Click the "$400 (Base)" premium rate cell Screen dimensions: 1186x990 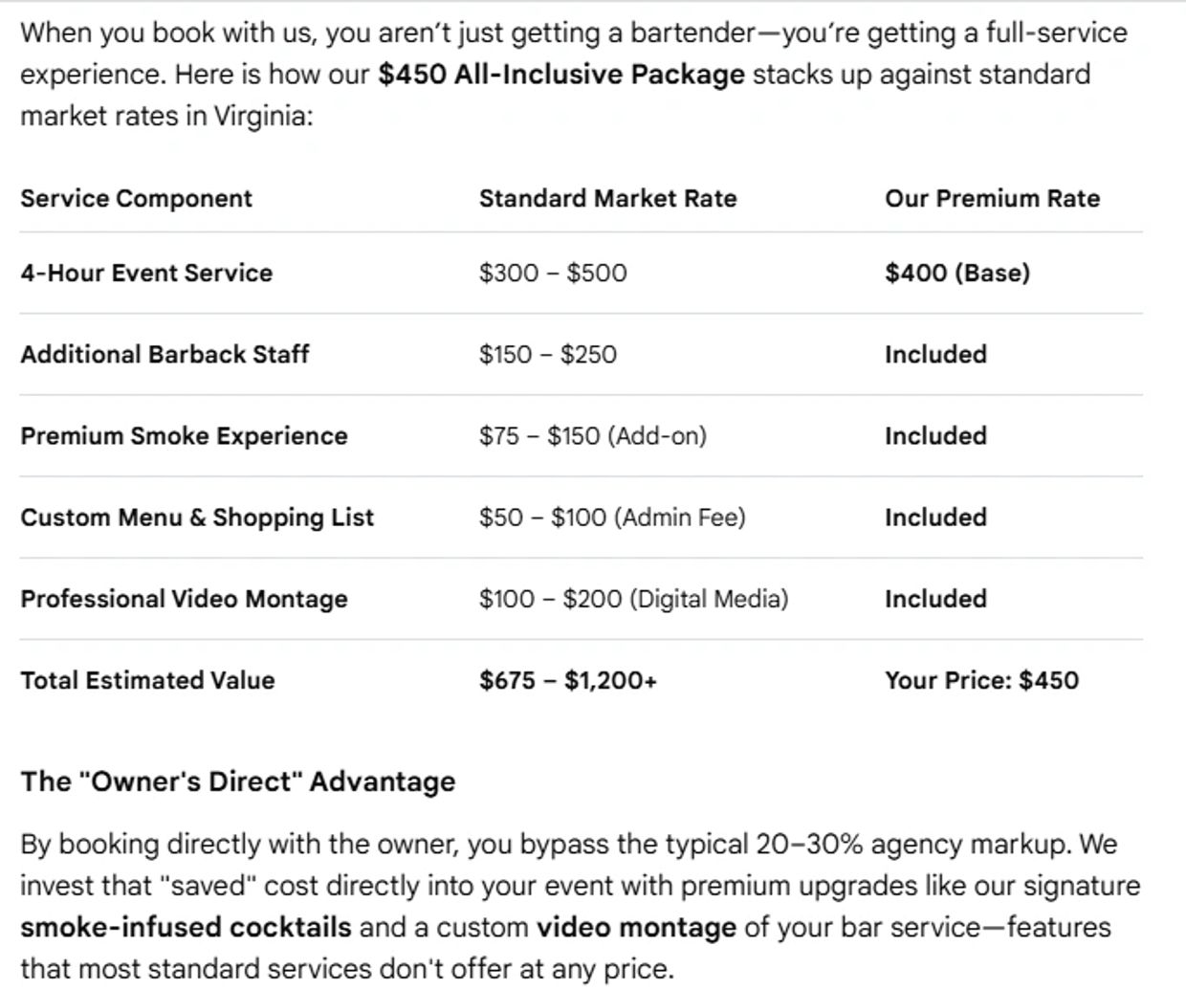click(957, 274)
